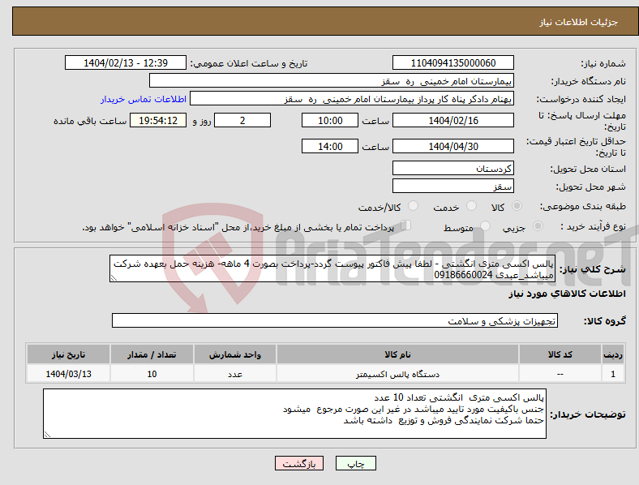The width and height of the screenshot is (639, 485).
Task: Select the کالا radio button
Action: pos(517,206)
